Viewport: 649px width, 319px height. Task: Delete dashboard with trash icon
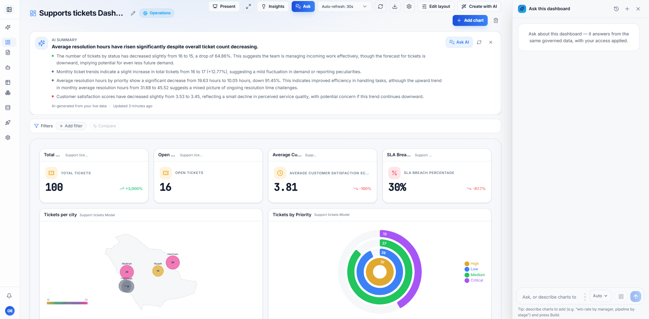click(496, 20)
